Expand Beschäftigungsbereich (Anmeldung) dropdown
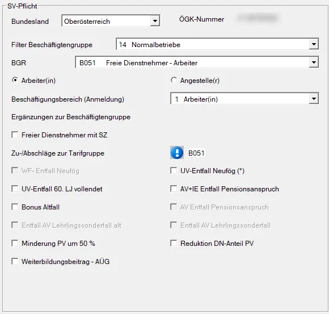 pyautogui.click(x=314, y=99)
